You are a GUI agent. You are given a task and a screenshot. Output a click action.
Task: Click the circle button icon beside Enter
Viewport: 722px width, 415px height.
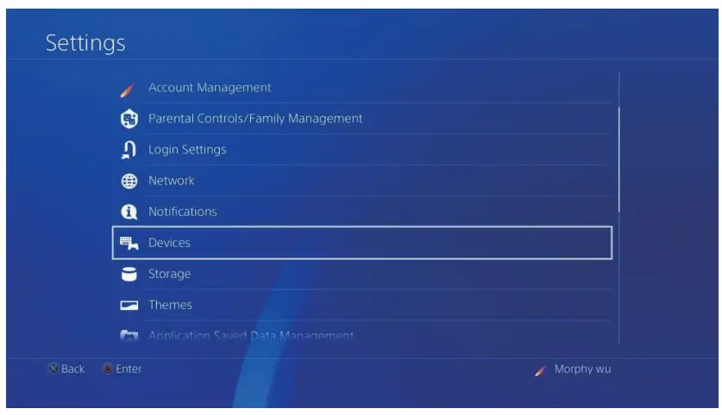[x=107, y=369]
